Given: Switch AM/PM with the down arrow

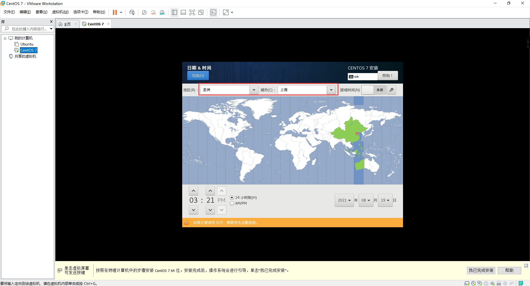Looking at the screenshot, I should [x=222, y=210].
